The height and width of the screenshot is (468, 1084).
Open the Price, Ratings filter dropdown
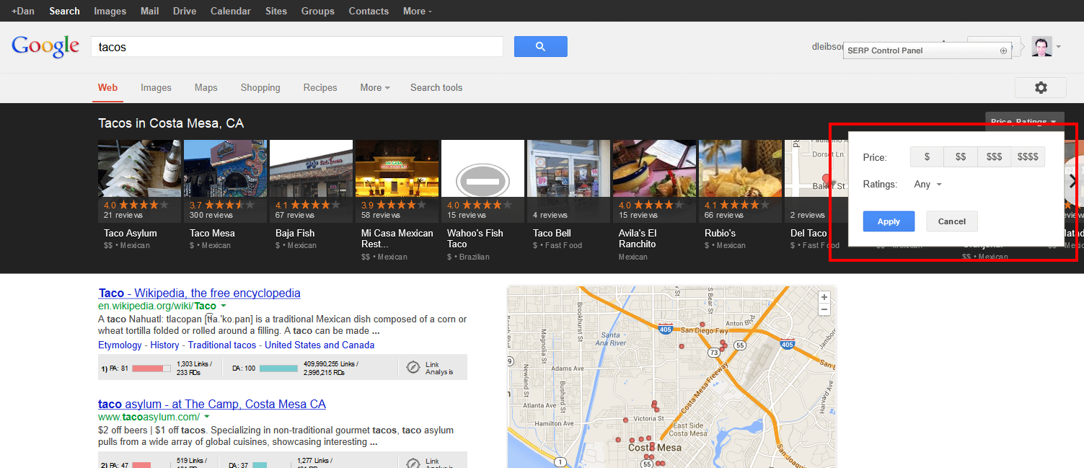tap(1024, 121)
